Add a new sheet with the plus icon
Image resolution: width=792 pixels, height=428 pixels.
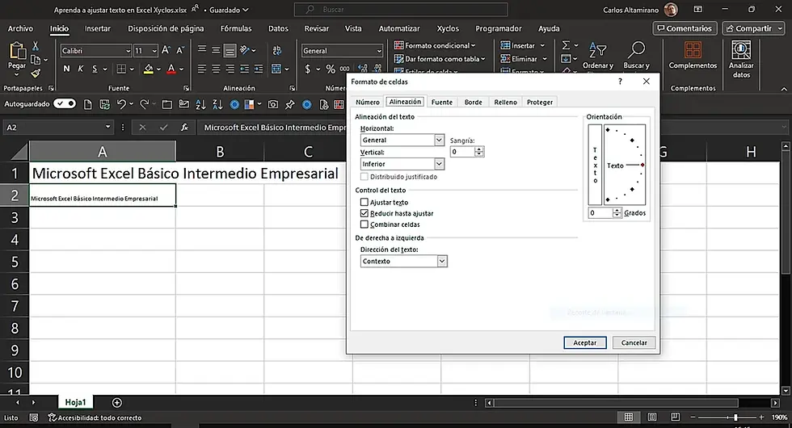116,402
